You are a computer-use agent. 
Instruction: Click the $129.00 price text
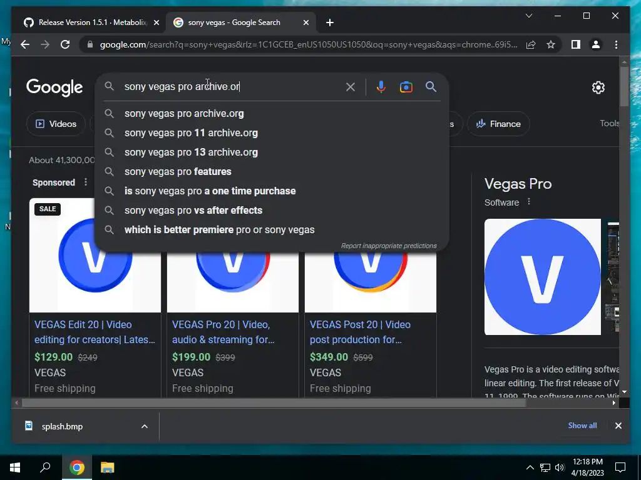point(54,357)
